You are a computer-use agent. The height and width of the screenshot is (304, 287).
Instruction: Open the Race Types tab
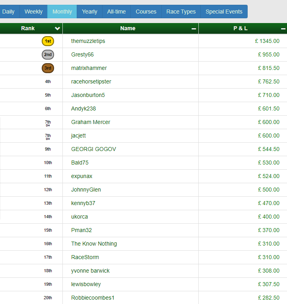181,12
